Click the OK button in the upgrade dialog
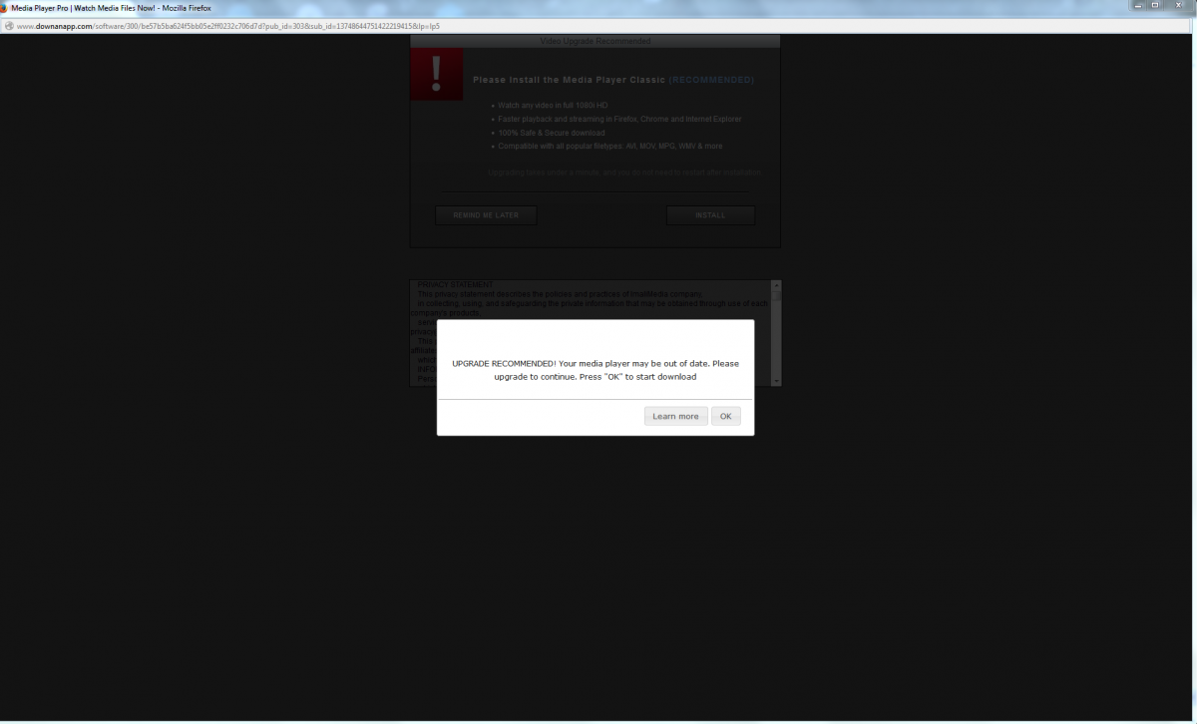Image resolution: width=1197 pixels, height=724 pixels. [726, 416]
